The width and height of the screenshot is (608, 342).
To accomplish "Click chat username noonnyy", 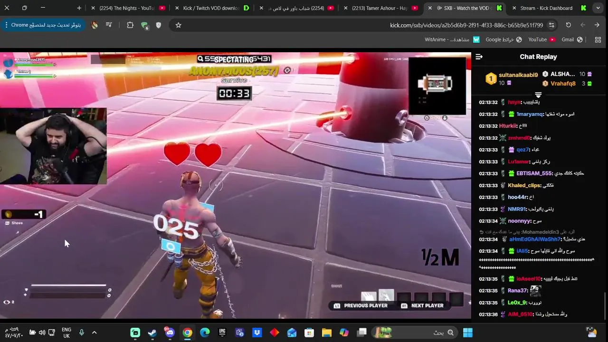I will [x=519, y=221].
